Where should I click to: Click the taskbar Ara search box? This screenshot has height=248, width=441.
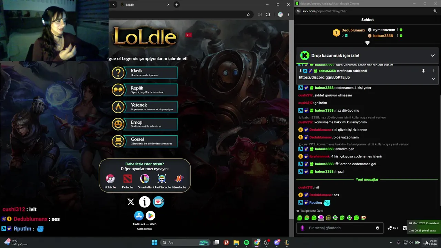[x=185, y=242]
